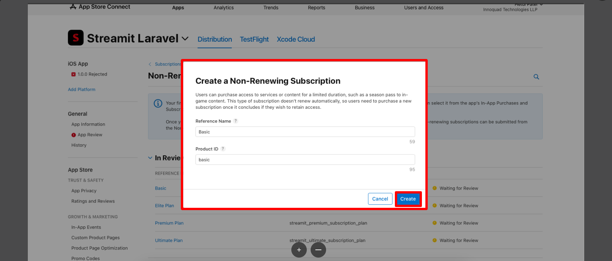Open Product Page Optimization in the sidebar
Screen dimensions: 612x261
(x=100, y=248)
